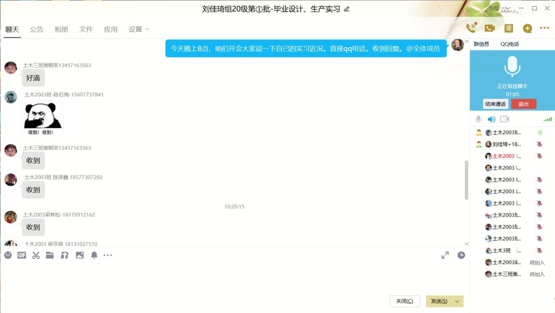Click the call duration 01:05
Image resolution: width=555 pixels, height=313 pixels.
(x=512, y=94)
